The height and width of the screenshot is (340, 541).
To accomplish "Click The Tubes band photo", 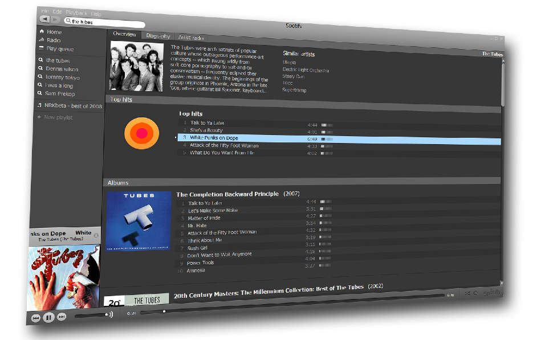I will point(136,67).
